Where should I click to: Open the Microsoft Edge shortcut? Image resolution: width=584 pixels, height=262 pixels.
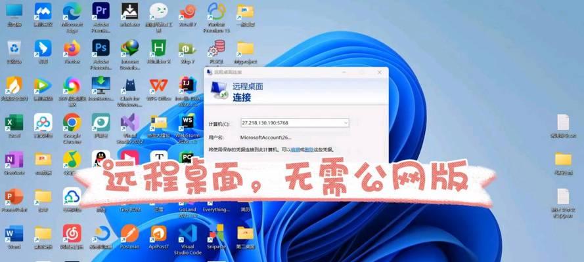pos(72,11)
